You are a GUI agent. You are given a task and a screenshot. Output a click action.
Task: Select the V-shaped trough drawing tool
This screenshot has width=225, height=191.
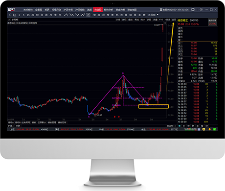[77, 15]
